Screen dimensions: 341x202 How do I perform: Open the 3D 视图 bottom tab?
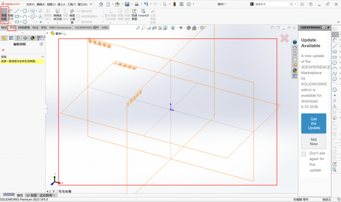[32, 195]
